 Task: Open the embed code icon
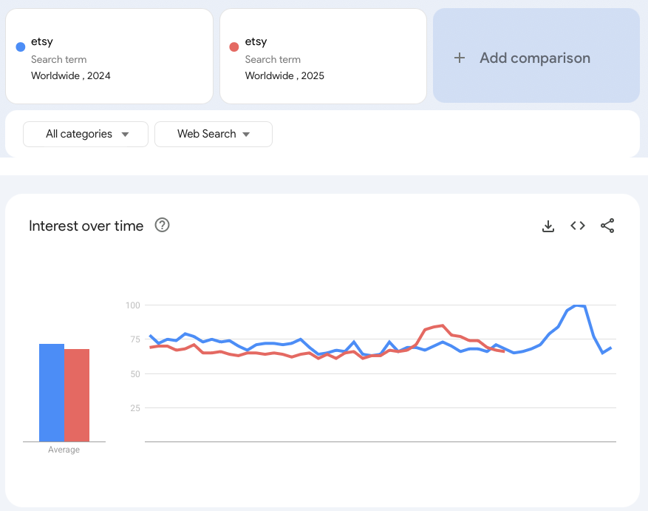click(578, 226)
